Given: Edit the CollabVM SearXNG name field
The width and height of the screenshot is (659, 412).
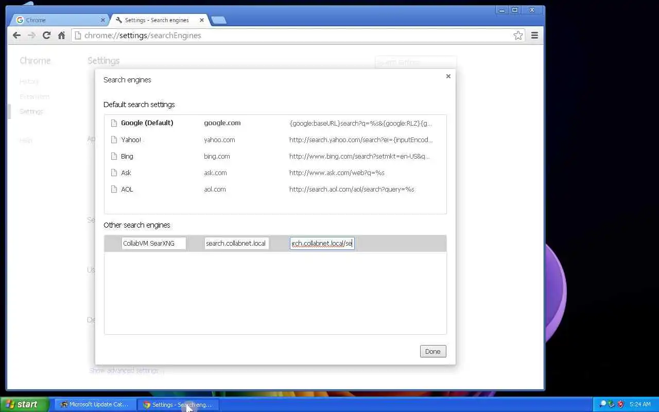Looking at the screenshot, I should pos(153,243).
